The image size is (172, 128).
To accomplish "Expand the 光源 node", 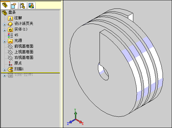I will 4,42.
